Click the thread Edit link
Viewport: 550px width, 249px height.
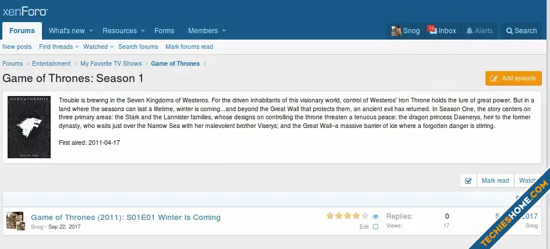click(364, 227)
